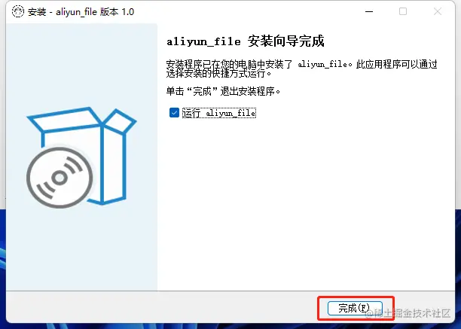Image resolution: width=461 pixels, height=329 pixels.
Task: Click the paragraph starting with 安装程序已在您的电脑中
Action: tap(301, 69)
